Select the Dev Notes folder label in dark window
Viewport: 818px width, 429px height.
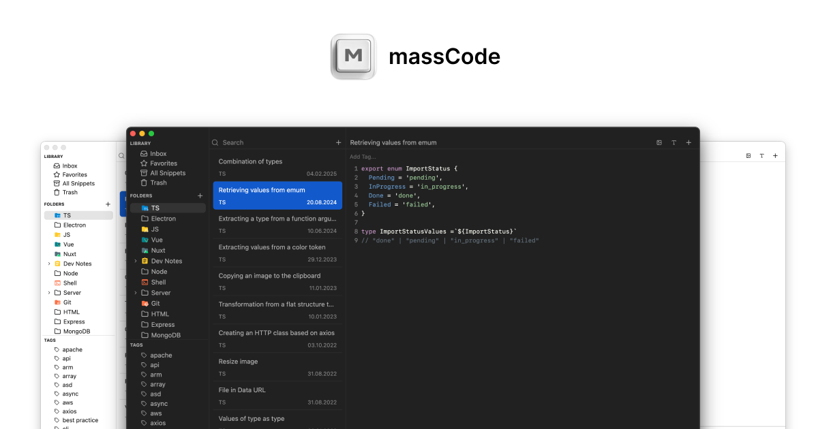tap(166, 261)
